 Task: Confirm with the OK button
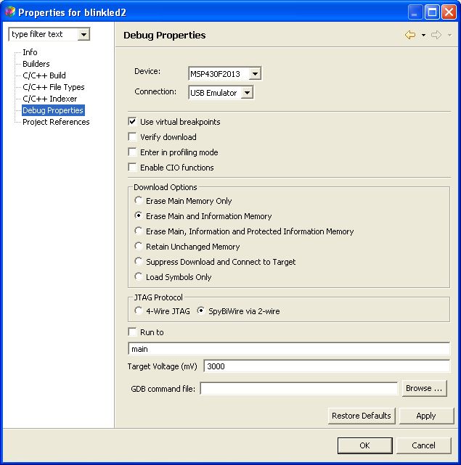tap(365, 445)
